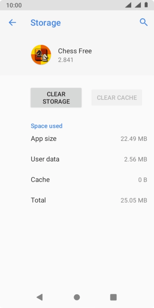154x308 pixels.
Task: Tap the Space used section header
Action: point(47,126)
